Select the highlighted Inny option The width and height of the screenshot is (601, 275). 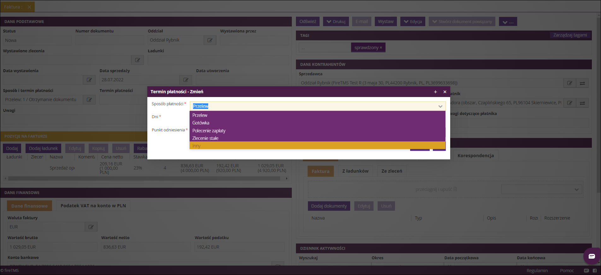(x=317, y=146)
